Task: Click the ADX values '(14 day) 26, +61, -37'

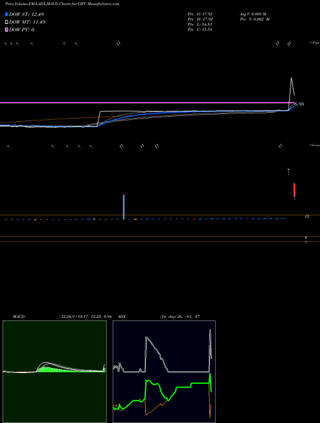Action: [180, 317]
